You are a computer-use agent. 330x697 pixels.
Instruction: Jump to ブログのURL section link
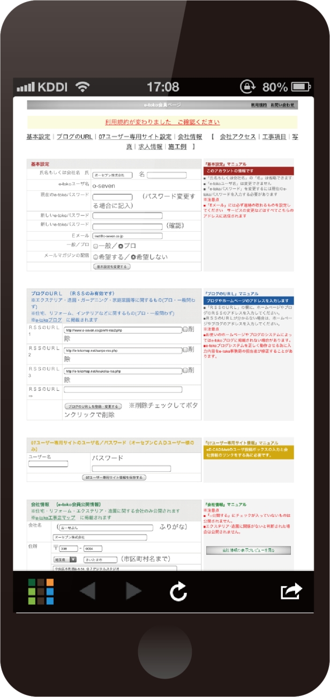pyautogui.click(x=74, y=137)
